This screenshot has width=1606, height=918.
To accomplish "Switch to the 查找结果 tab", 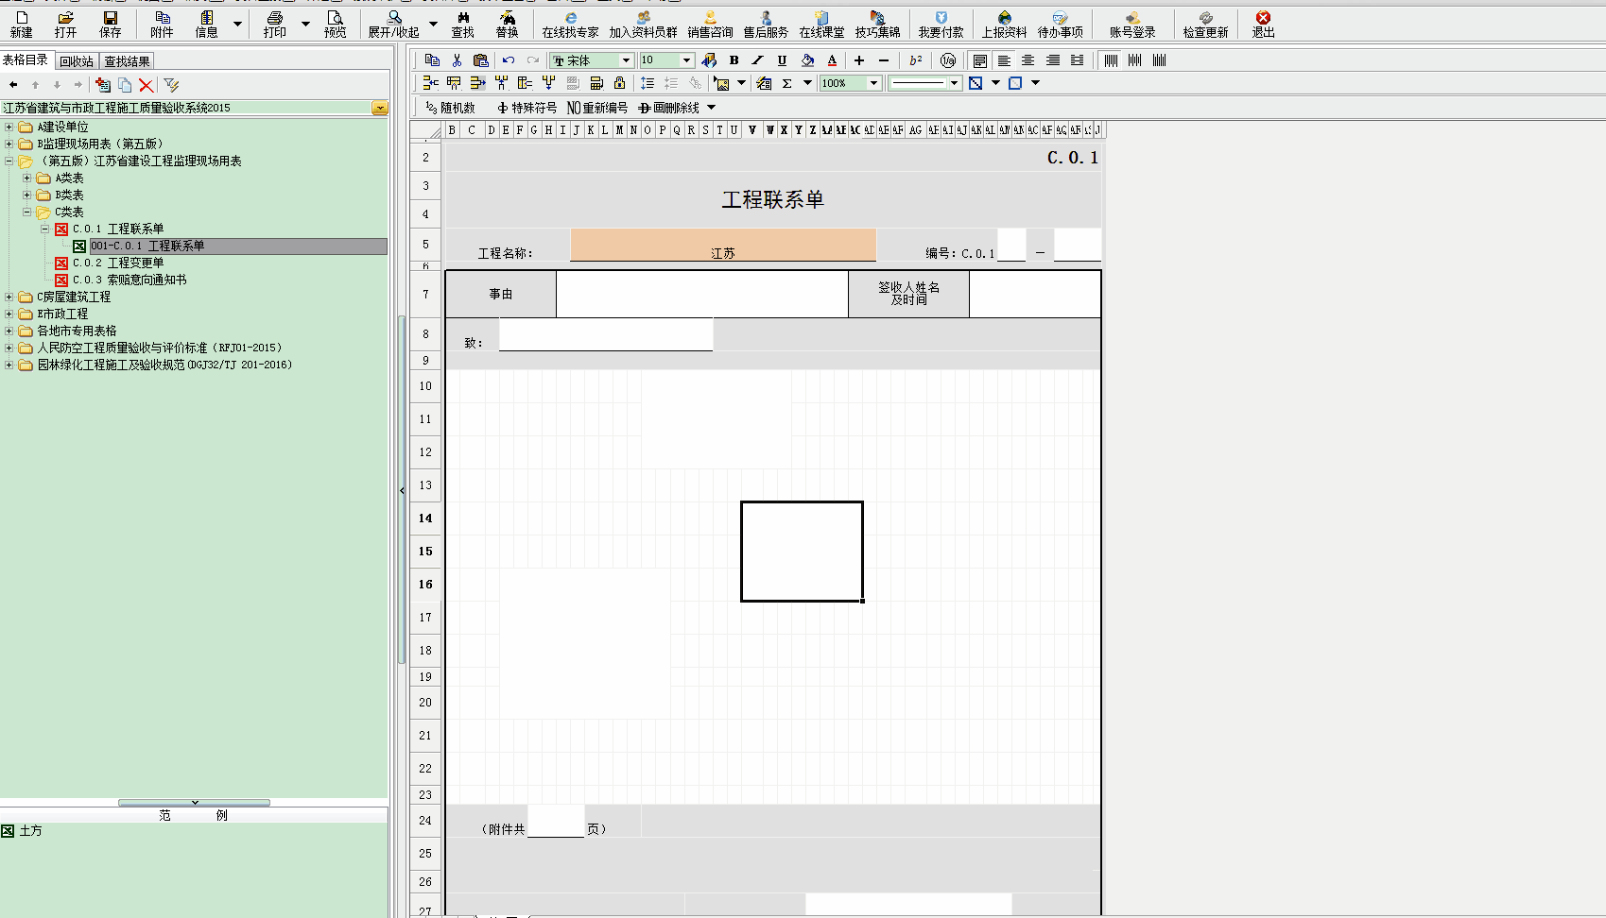I will [x=127, y=61].
